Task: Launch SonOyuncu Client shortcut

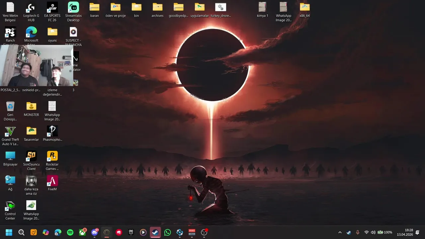Action: point(31,161)
